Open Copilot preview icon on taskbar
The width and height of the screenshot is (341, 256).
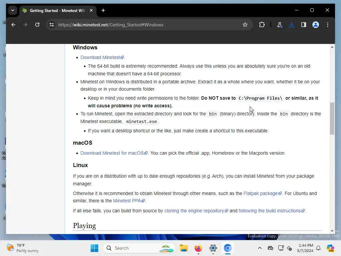coord(330,248)
